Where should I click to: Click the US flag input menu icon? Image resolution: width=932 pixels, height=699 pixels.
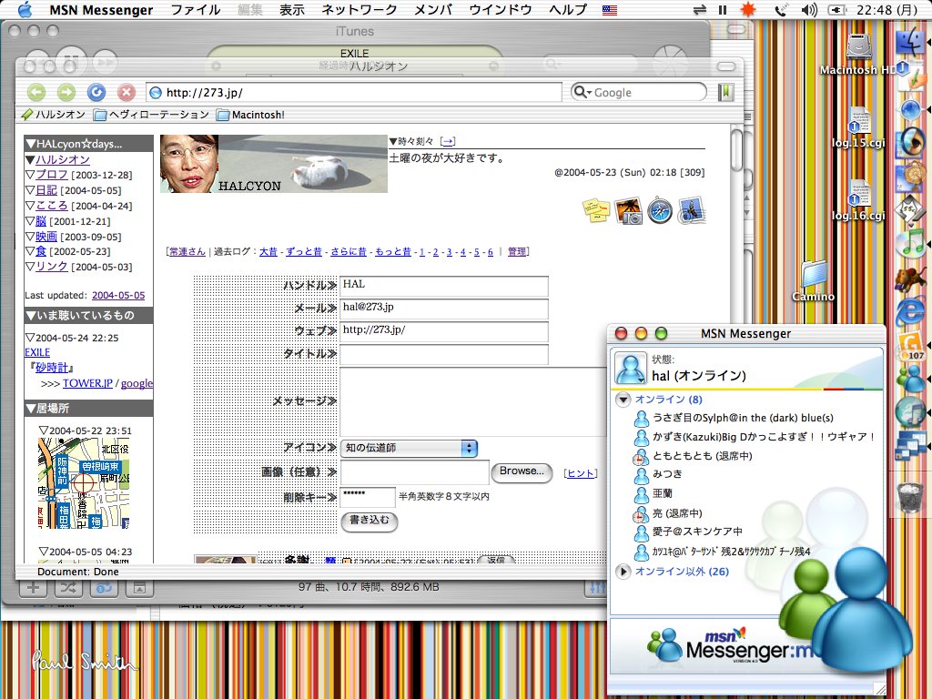point(609,9)
